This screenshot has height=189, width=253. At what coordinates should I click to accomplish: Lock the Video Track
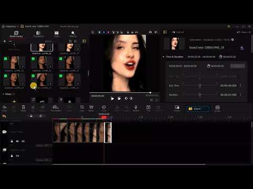12,141
